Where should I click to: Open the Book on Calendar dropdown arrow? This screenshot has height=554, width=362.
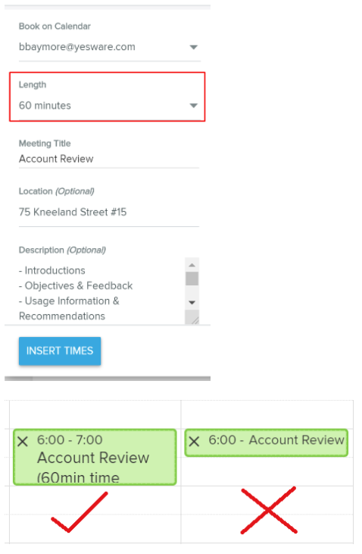(194, 47)
